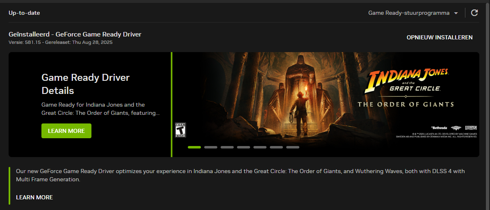The width and height of the screenshot is (490, 210).
Task: Click the MachineGames logo
Action: pyautogui.click(x=456, y=128)
